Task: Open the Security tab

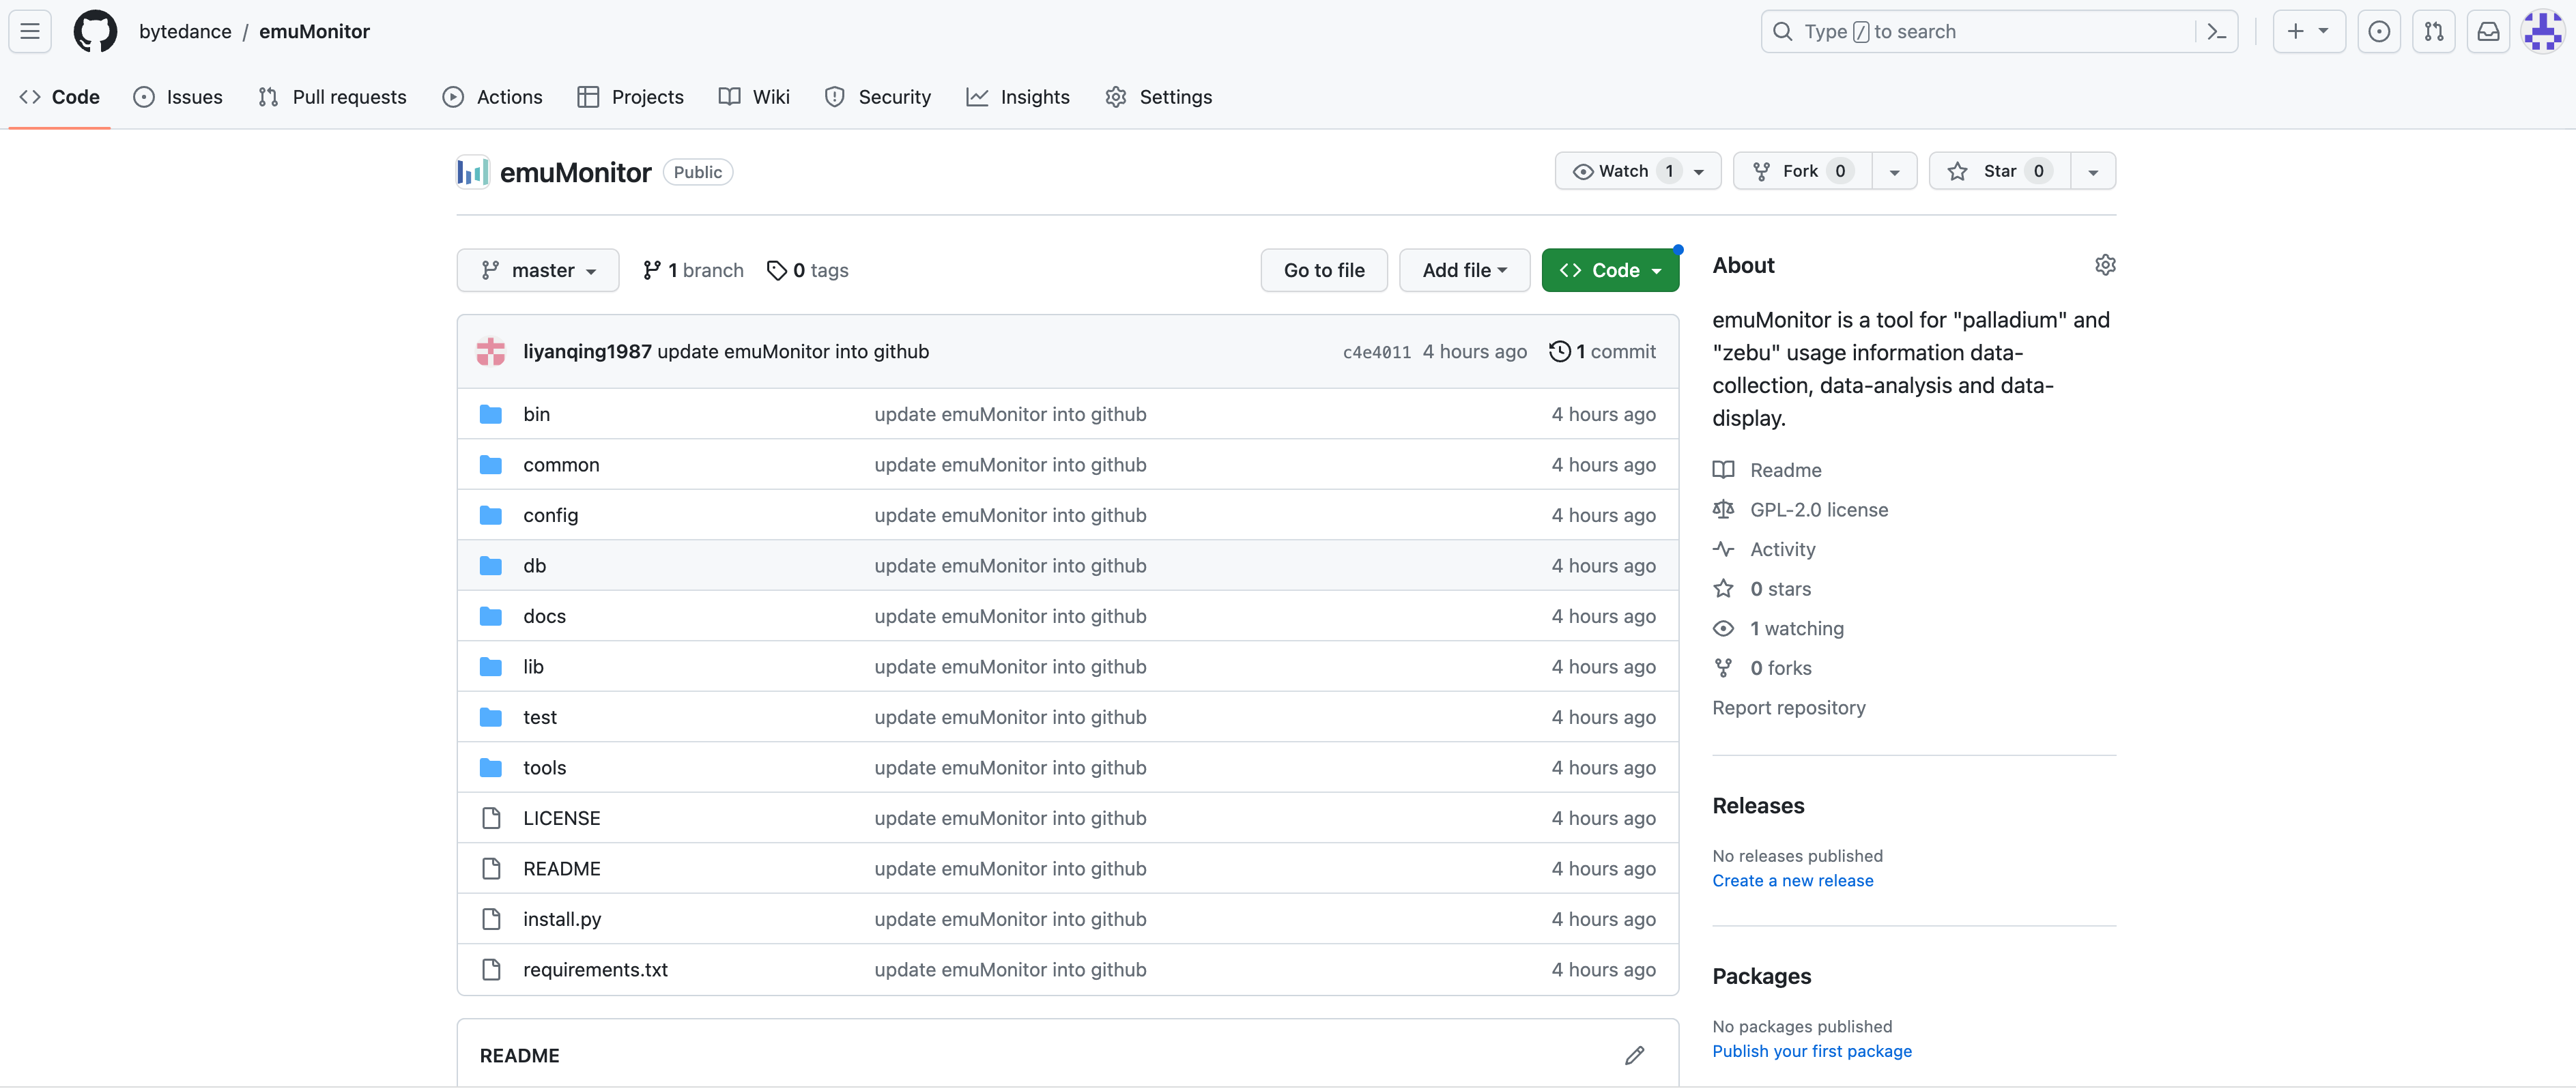Action: click(x=878, y=97)
